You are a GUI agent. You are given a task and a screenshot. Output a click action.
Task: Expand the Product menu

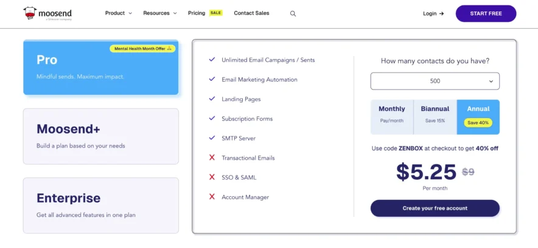click(x=119, y=13)
